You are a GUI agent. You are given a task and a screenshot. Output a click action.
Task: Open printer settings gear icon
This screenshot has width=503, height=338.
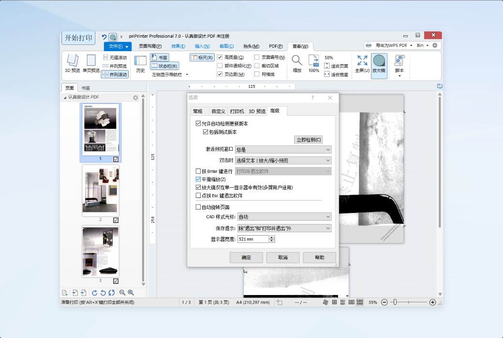[x=435, y=45]
